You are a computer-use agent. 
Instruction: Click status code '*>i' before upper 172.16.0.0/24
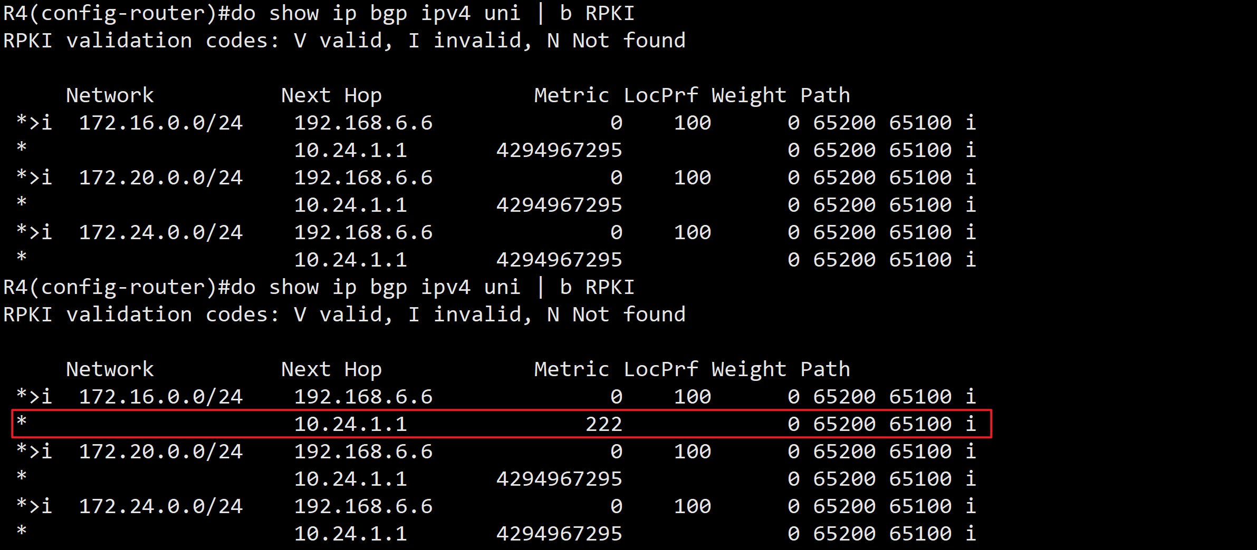point(34,123)
